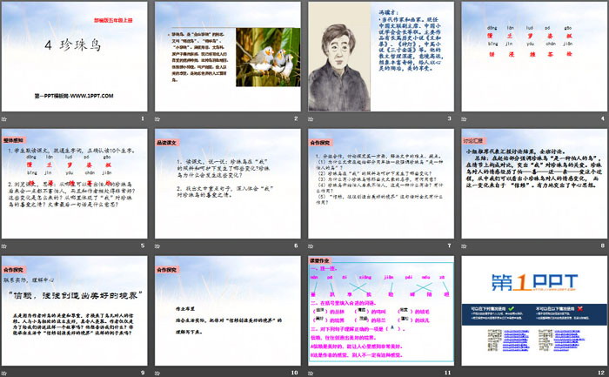Click the animation star icon under slide 7
The height and width of the screenshot is (377, 609).
pos(311,246)
